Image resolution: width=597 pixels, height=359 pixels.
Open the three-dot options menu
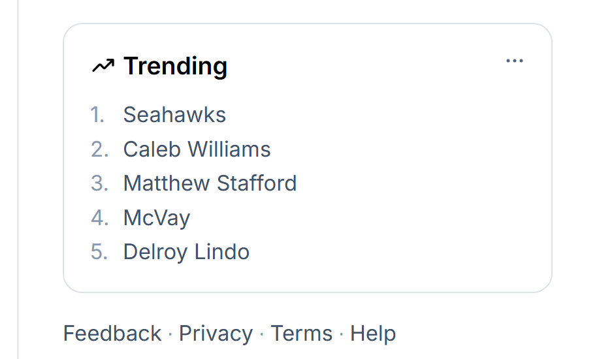pos(515,61)
